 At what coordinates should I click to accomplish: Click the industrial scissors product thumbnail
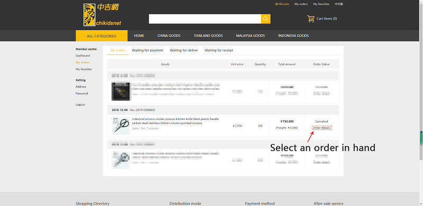click(121, 126)
